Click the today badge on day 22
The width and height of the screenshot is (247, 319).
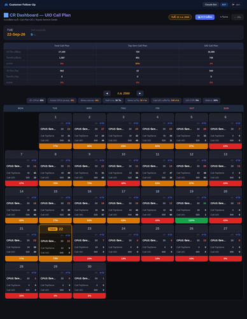pyautogui.click(x=53, y=229)
